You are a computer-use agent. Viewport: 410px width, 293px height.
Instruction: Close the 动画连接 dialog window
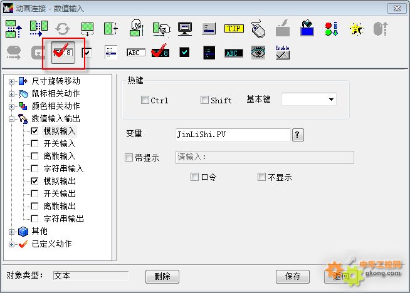397,9
